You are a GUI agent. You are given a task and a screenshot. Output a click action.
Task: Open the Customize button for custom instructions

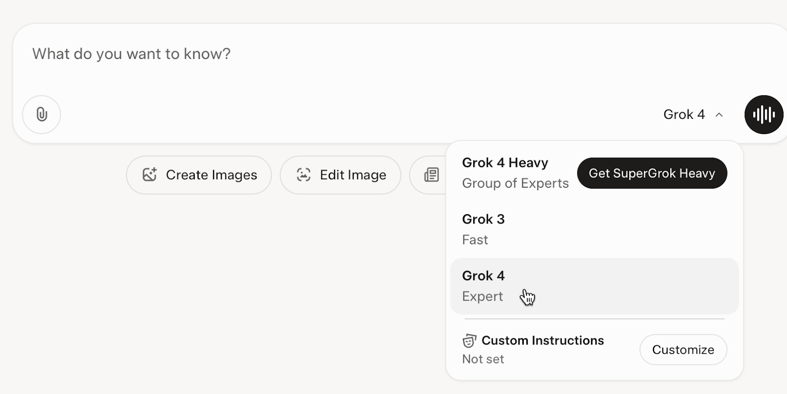click(x=683, y=350)
